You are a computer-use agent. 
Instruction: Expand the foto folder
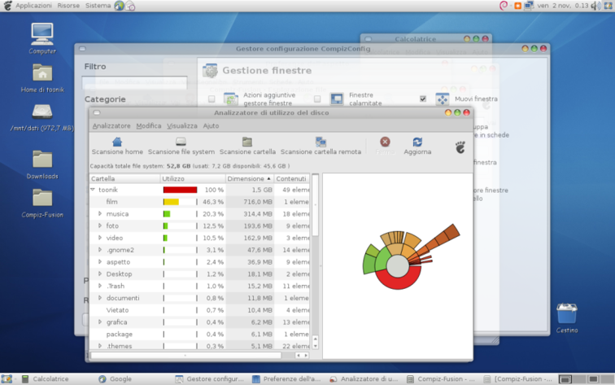pyautogui.click(x=100, y=225)
